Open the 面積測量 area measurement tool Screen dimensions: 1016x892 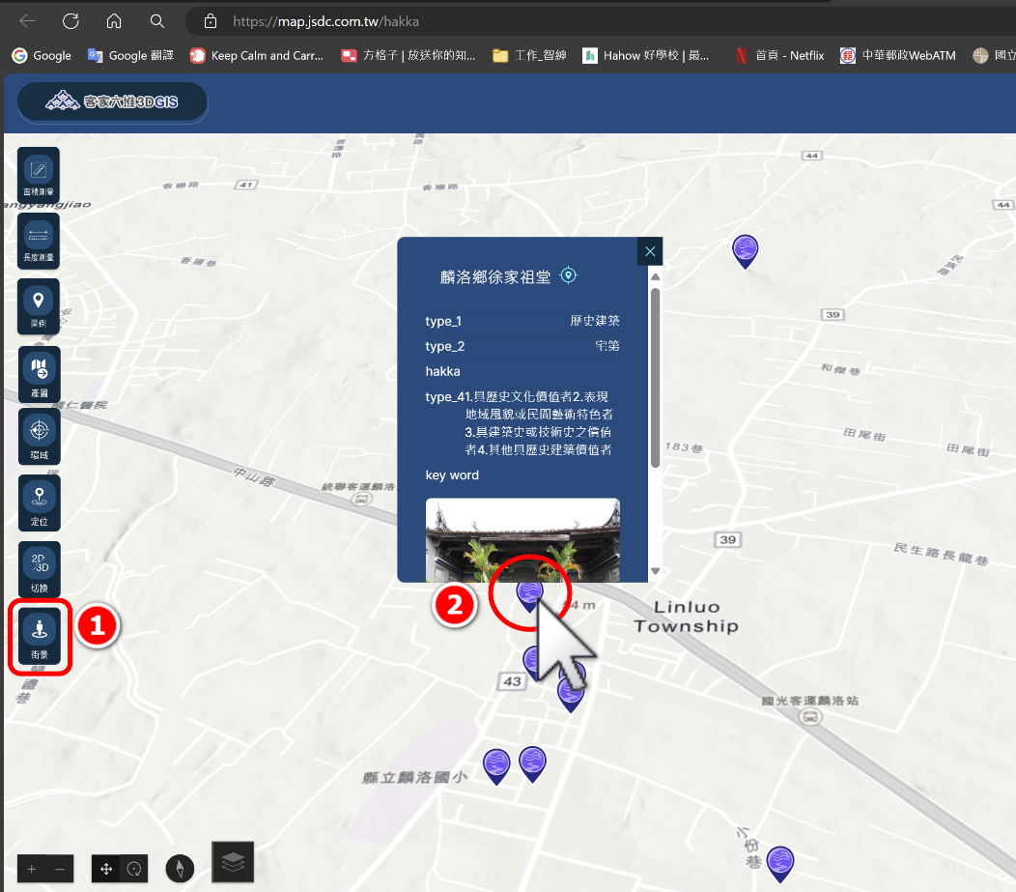click(39, 175)
